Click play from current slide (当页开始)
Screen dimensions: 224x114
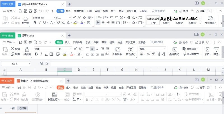point(38,96)
